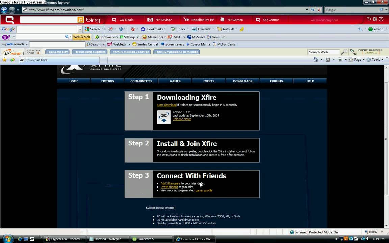Click the Bing search input field

coord(49,20)
